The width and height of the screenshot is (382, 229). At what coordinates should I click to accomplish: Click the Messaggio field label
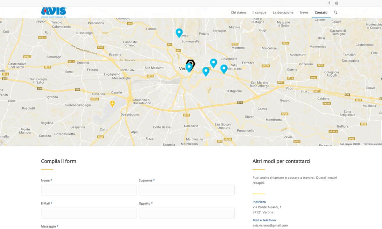pyautogui.click(x=50, y=226)
